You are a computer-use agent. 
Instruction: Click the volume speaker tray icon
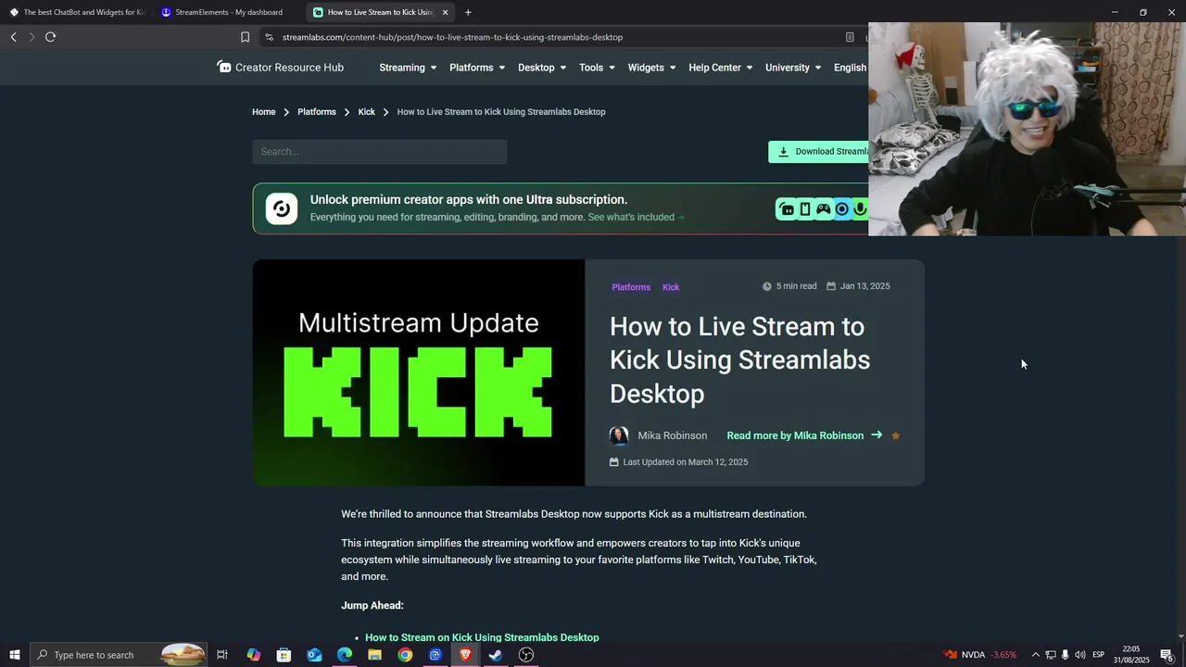coord(1080,655)
